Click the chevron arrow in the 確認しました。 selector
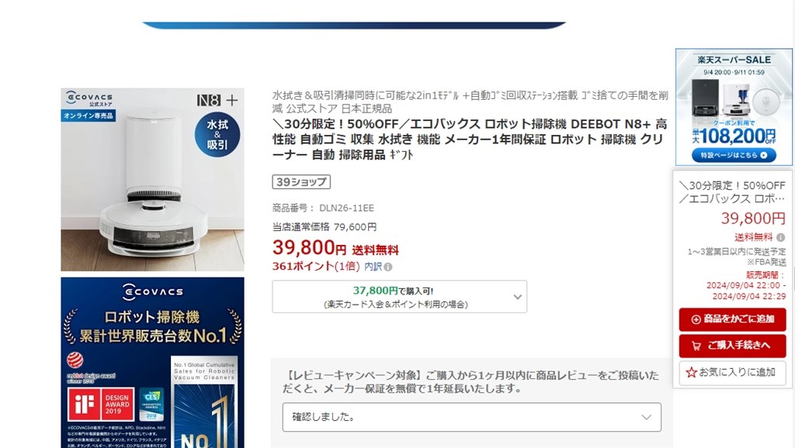 pyautogui.click(x=647, y=417)
